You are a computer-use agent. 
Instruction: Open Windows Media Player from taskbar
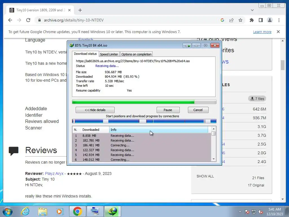60,211
